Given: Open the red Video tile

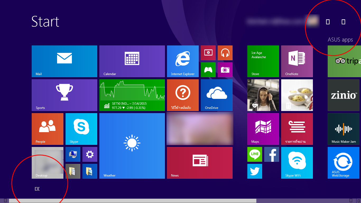Looking at the screenshot, I should [208, 53].
